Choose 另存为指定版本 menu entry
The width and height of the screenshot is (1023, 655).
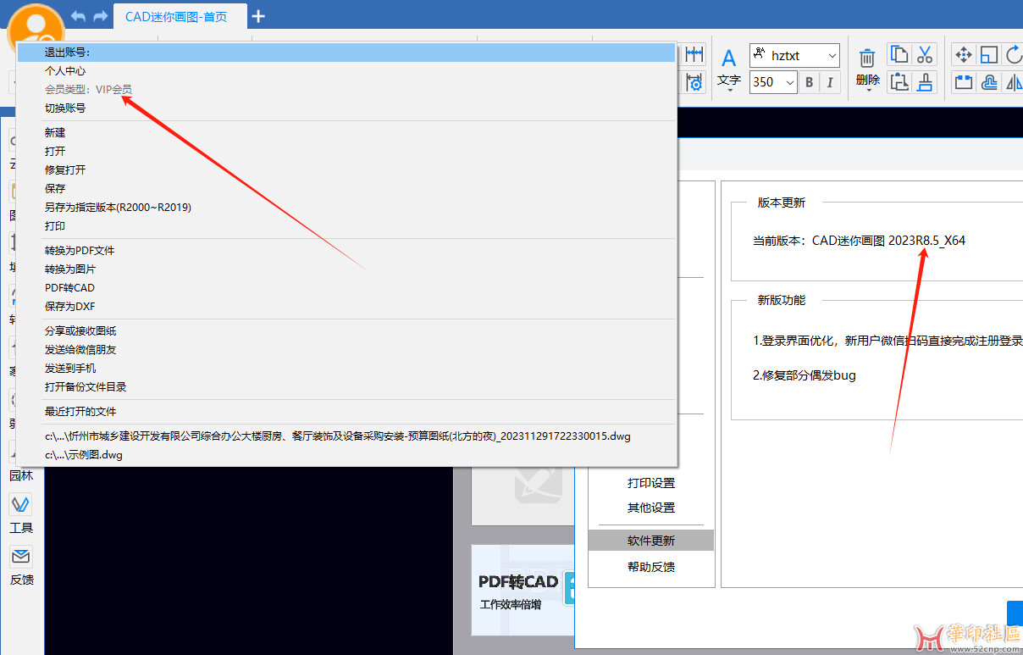pyautogui.click(x=118, y=208)
